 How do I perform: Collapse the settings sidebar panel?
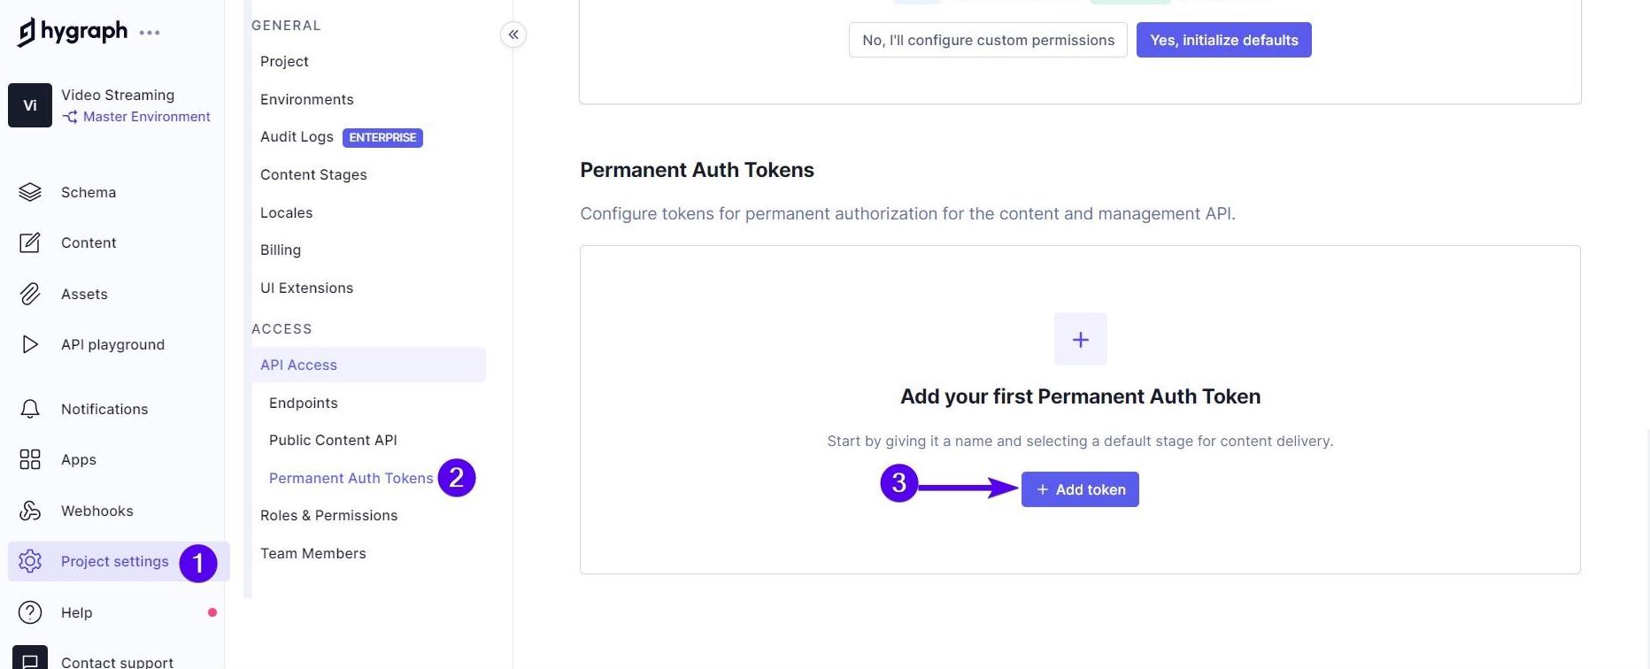(x=513, y=35)
